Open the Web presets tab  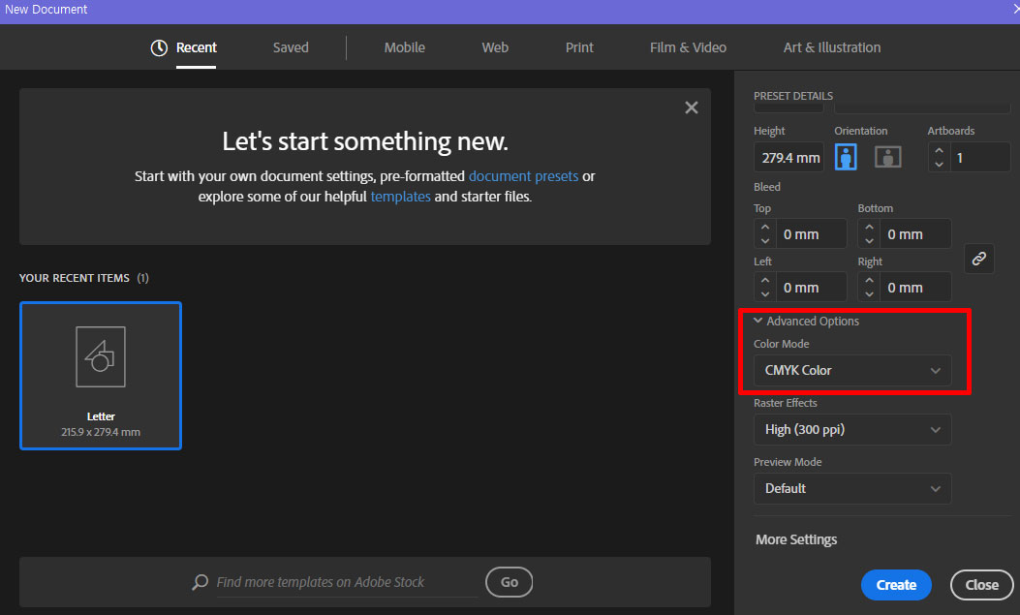[x=494, y=47]
